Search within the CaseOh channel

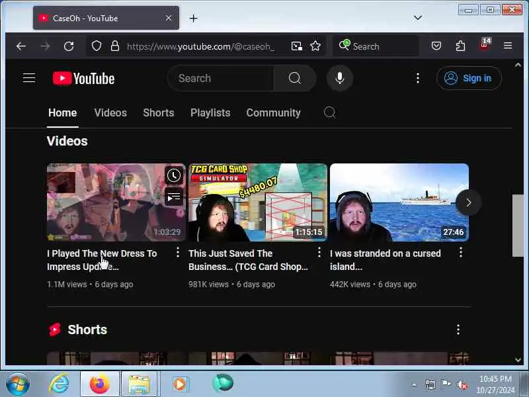(x=329, y=112)
